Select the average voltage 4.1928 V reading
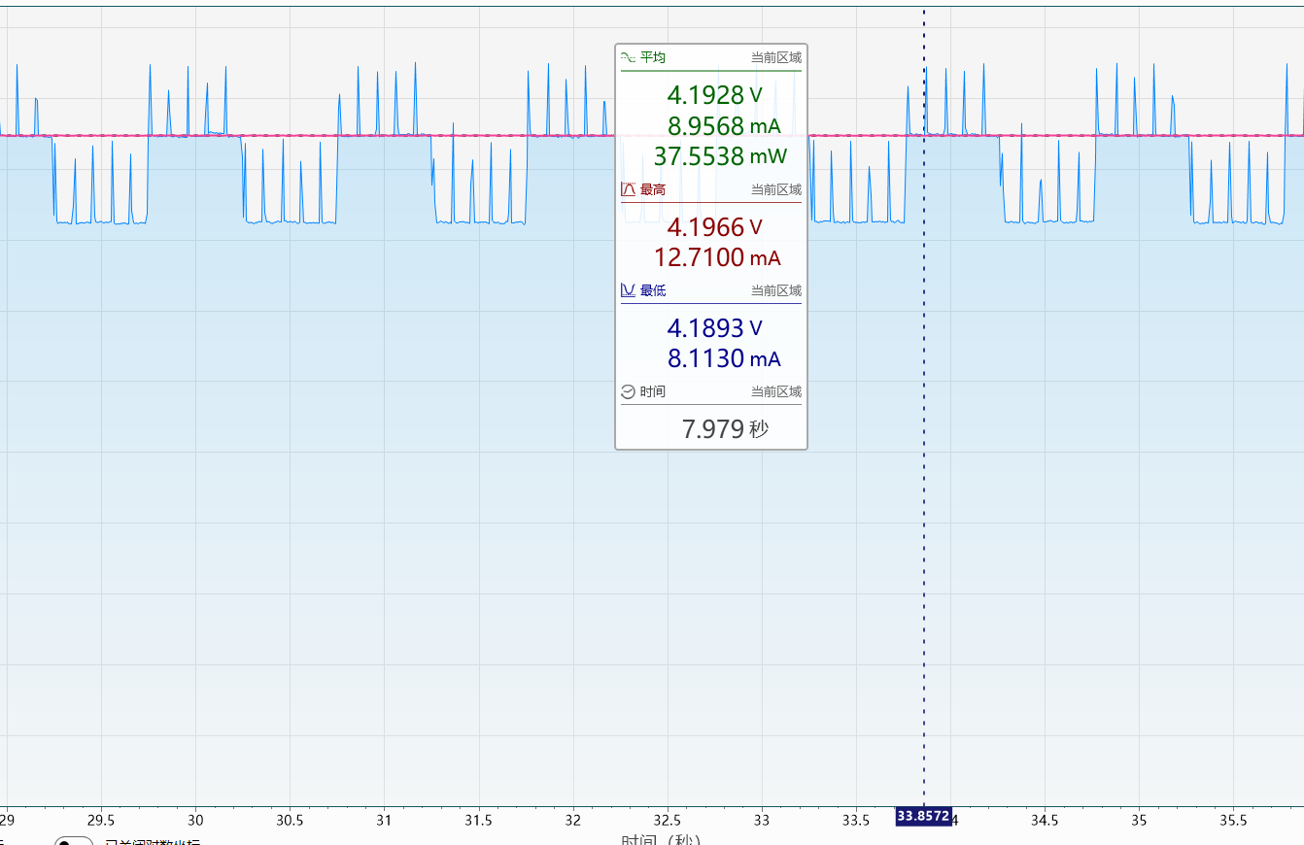Screen dimensions: 1304x845 [714, 95]
